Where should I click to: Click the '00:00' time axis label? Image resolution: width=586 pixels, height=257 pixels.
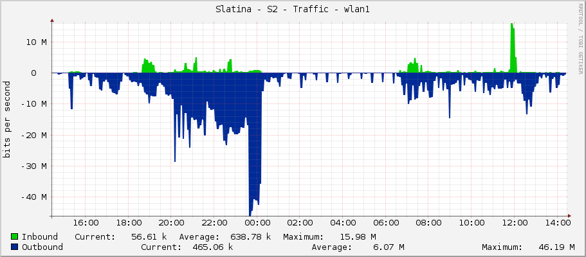pyautogui.click(x=258, y=223)
